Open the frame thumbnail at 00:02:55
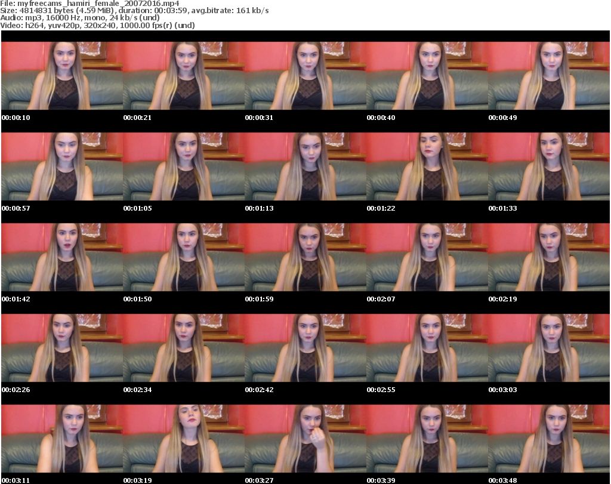This screenshot has width=611, height=484. point(427,347)
